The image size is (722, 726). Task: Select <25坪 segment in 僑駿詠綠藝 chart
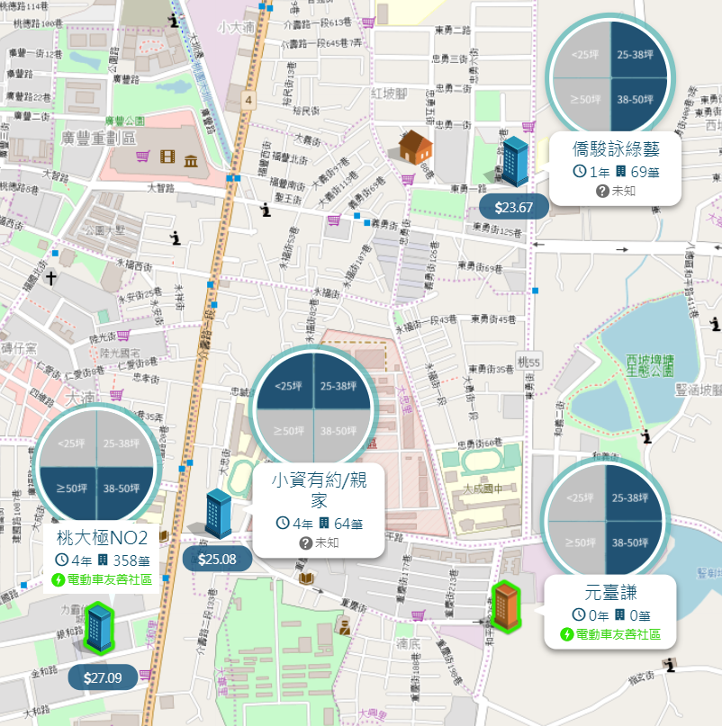[x=582, y=50]
